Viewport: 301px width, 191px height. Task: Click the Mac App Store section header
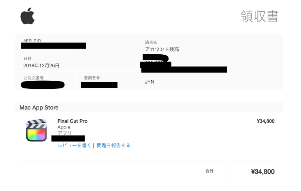tap(39, 107)
